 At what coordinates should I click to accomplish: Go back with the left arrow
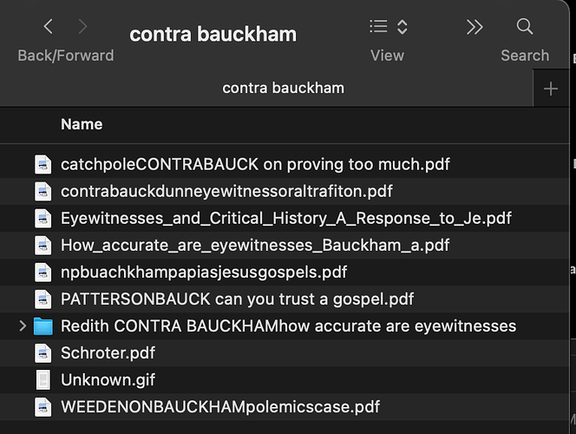coord(48,26)
